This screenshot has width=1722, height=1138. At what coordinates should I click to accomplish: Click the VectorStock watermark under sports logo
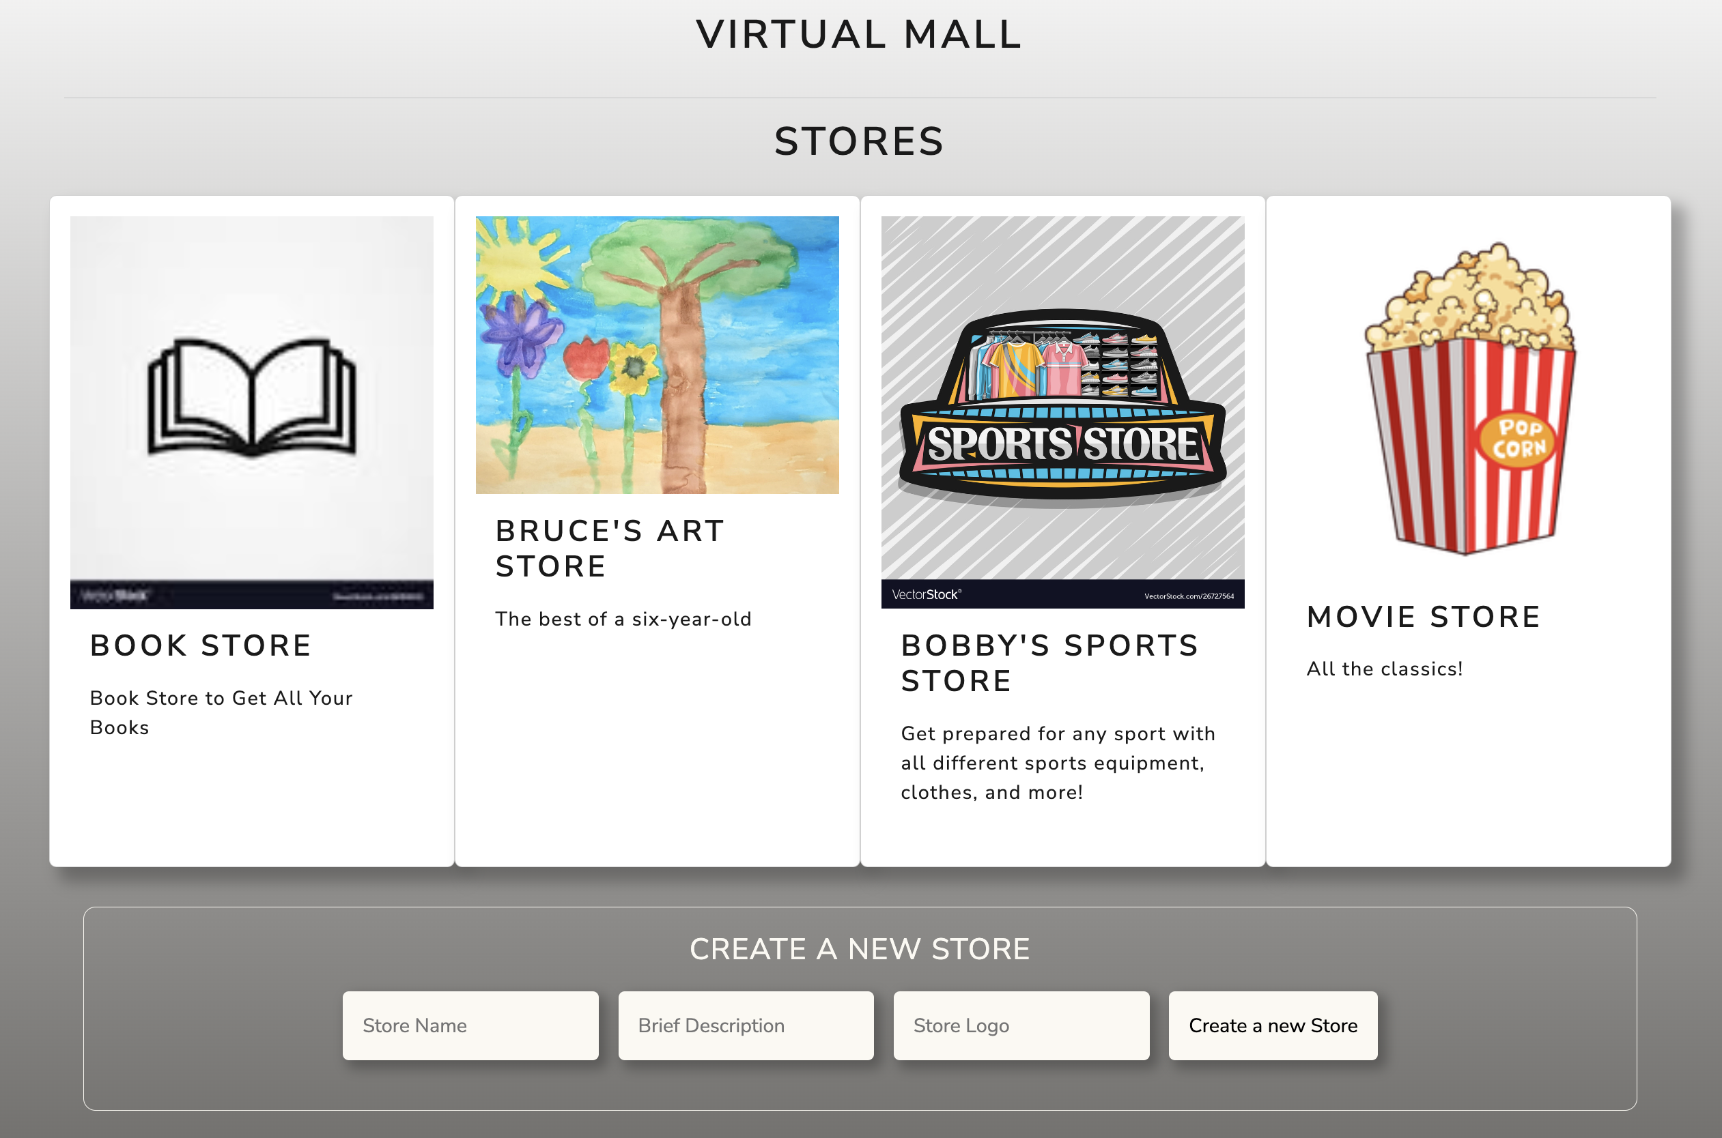[x=926, y=594]
